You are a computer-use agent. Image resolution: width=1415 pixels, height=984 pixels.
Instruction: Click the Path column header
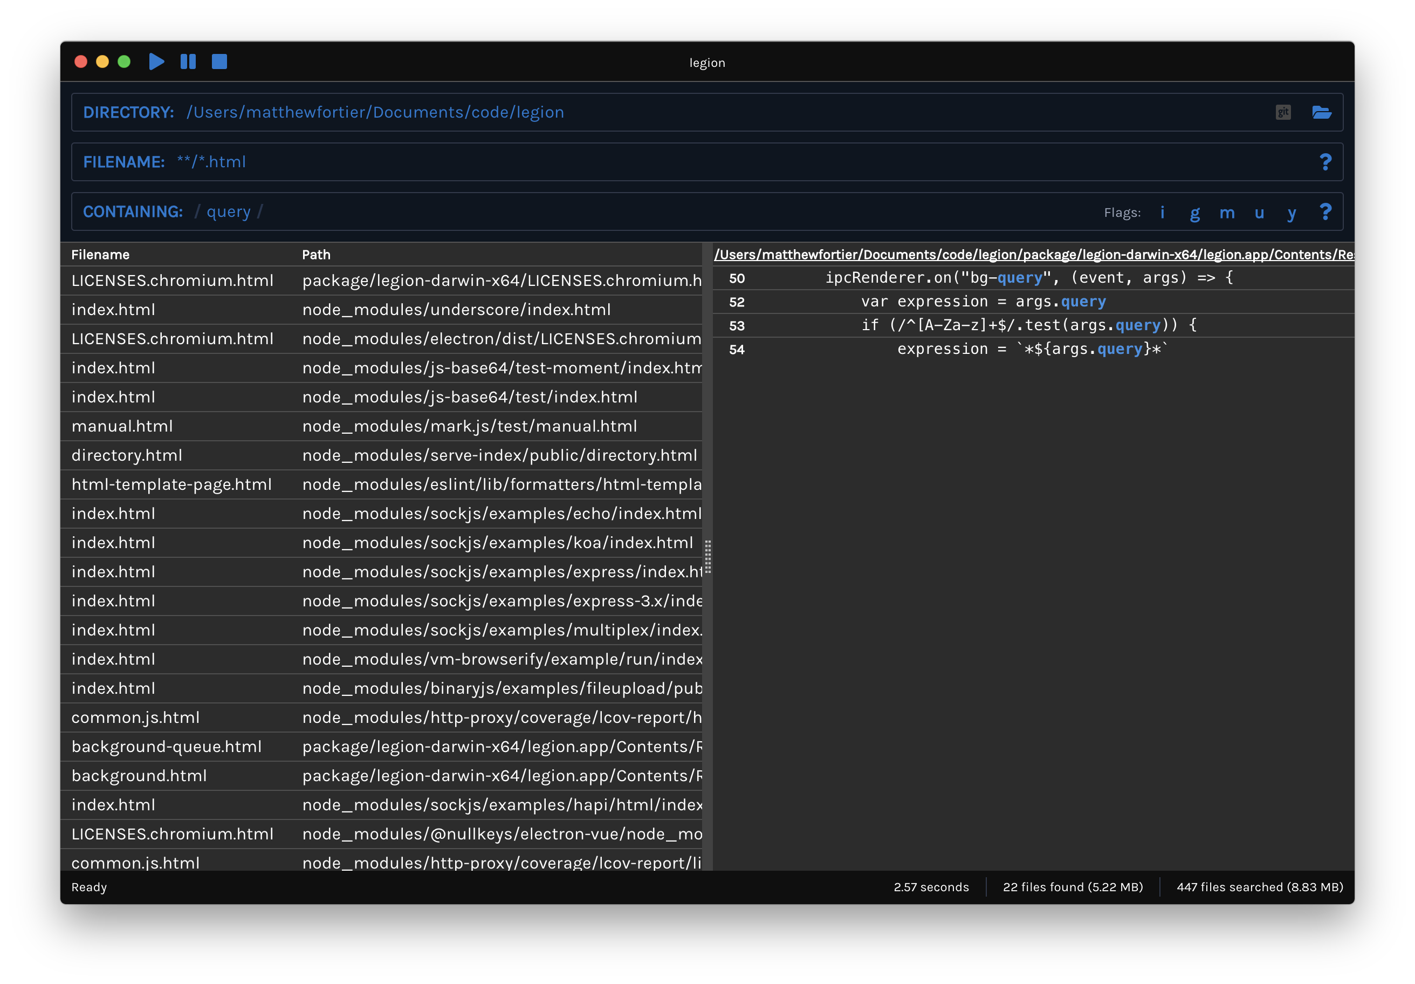[316, 255]
